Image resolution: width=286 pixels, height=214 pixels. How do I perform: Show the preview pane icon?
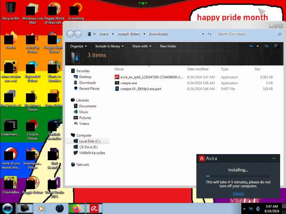pos(267,46)
